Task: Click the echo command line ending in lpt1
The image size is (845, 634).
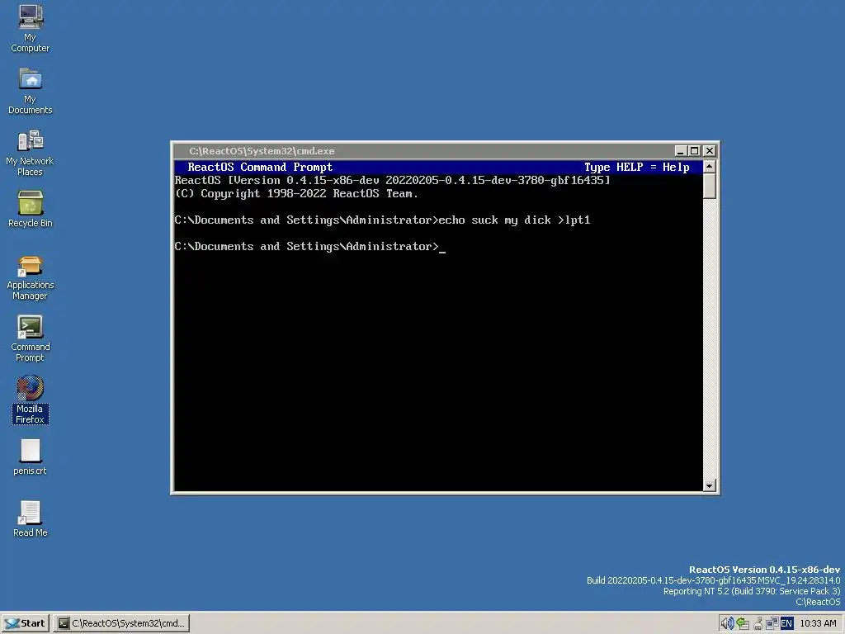Action: (x=383, y=220)
